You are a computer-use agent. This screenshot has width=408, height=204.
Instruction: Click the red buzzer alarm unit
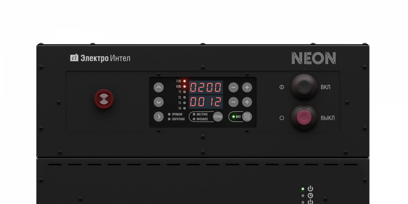(x=104, y=99)
